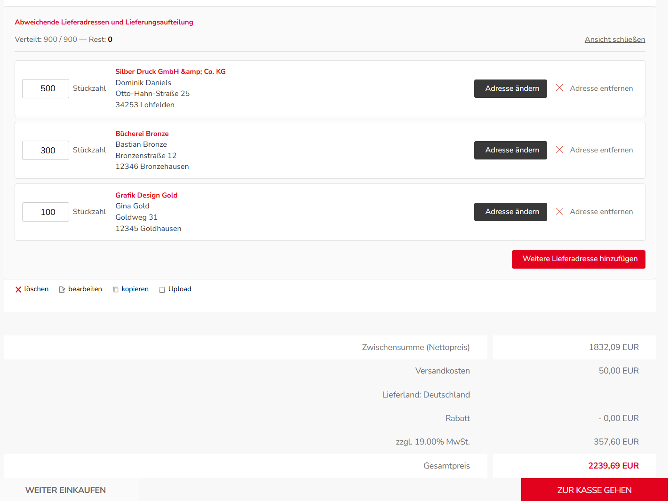Screen dimensions: 669x501
Task: Click the red X icon beside Silber Druck address
Action: [559, 88]
